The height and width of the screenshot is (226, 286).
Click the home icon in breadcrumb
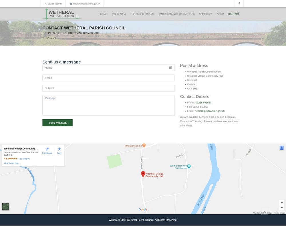click(43, 38)
